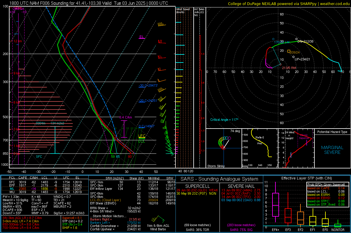This screenshot has height=233, width=351.
Task: Click the Bunkers Left = 170/32 kt entry
Action: (x=115, y=223)
